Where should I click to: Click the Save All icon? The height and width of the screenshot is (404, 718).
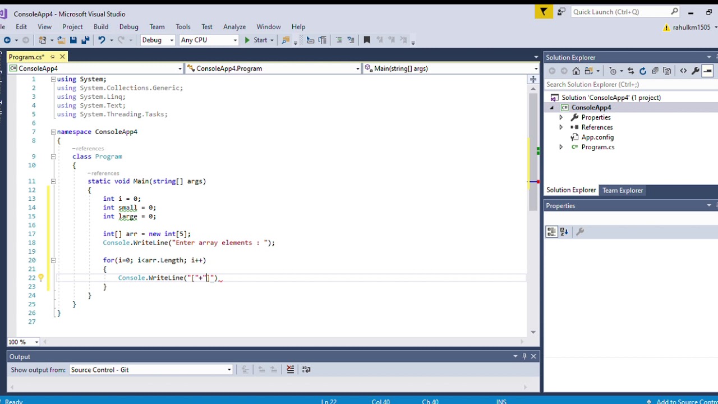pos(85,40)
